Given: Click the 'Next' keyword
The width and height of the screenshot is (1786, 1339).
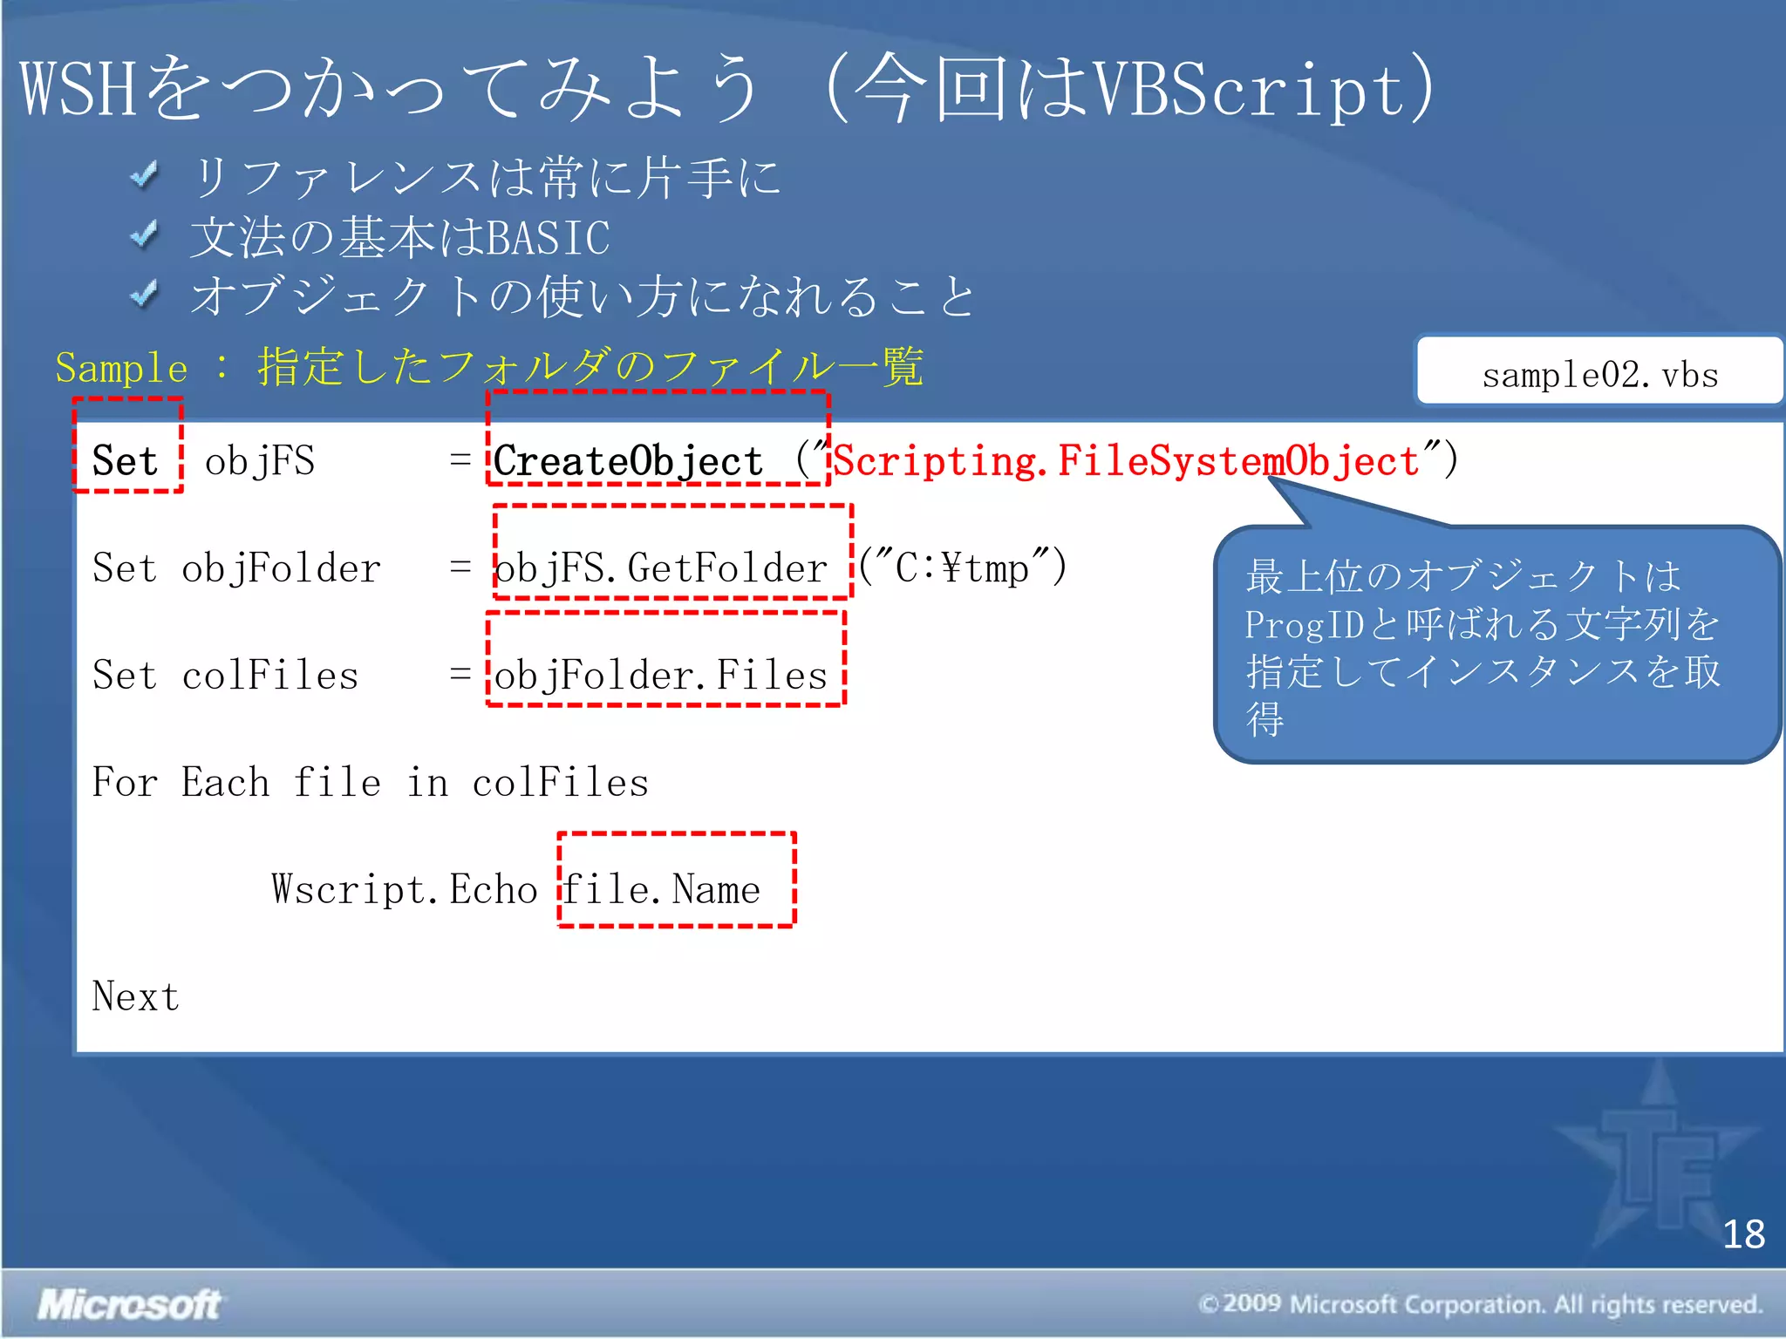Looking at the screenshot, I should (x=135, y=996).
